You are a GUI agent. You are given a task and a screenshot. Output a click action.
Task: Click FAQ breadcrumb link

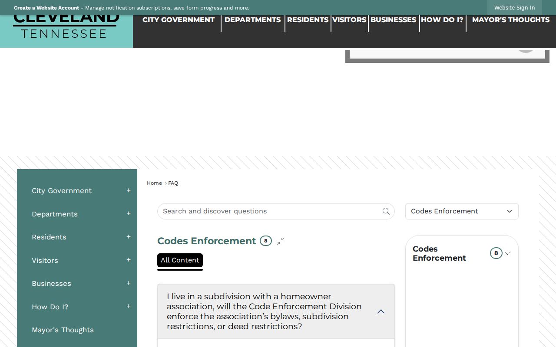(x=173, y=183)
